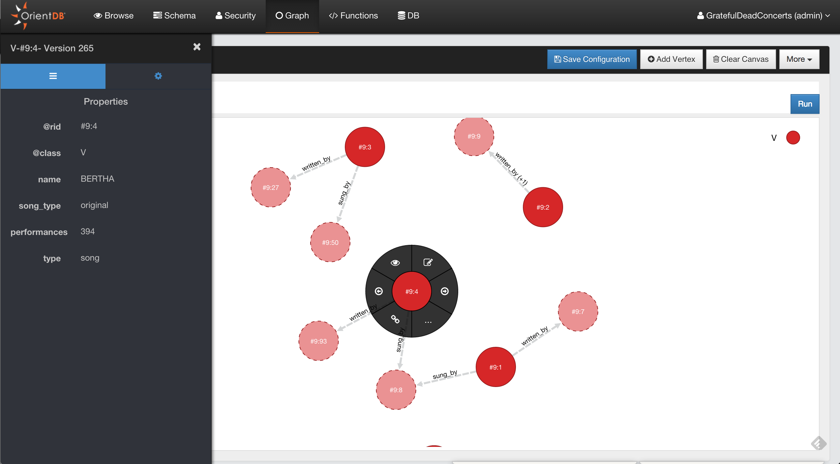Select vertex node #9:2

point(543,207)
